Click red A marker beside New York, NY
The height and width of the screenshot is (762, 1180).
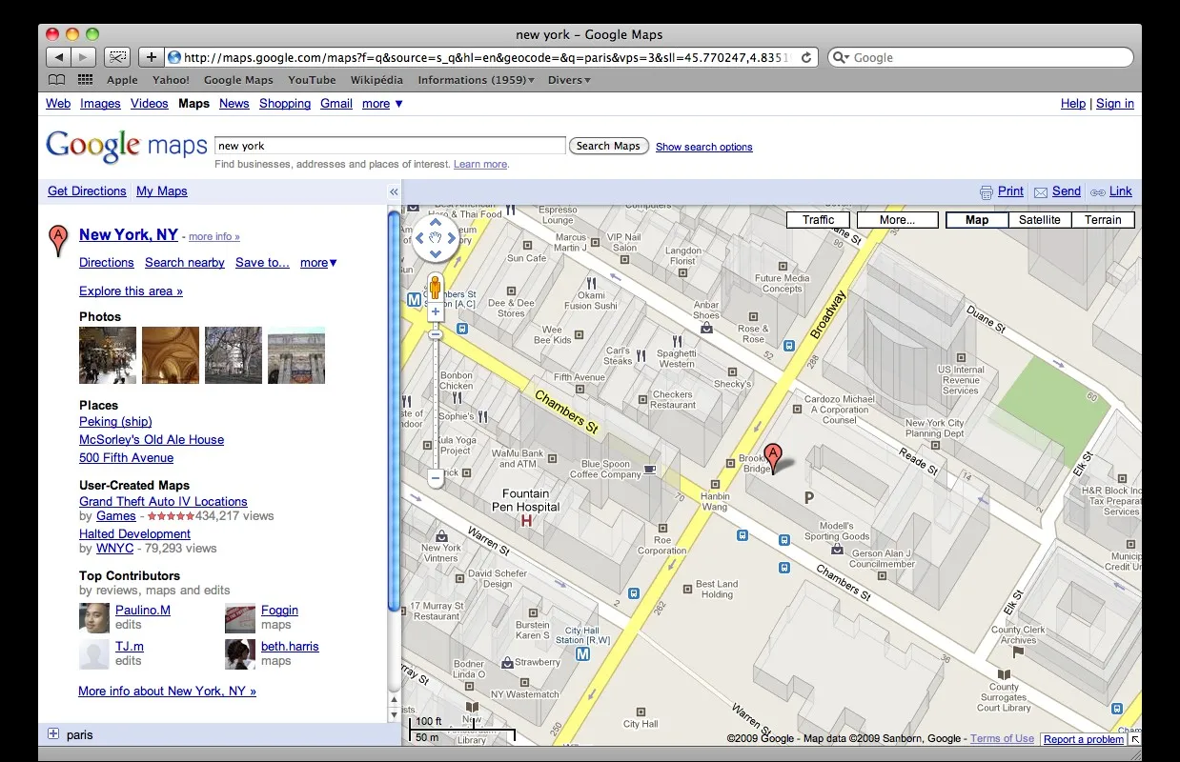tap(58, 239)
